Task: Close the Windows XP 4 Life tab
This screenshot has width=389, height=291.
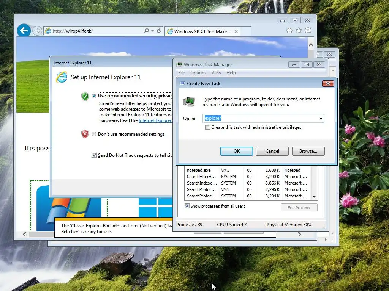Action: coord(236,31)
